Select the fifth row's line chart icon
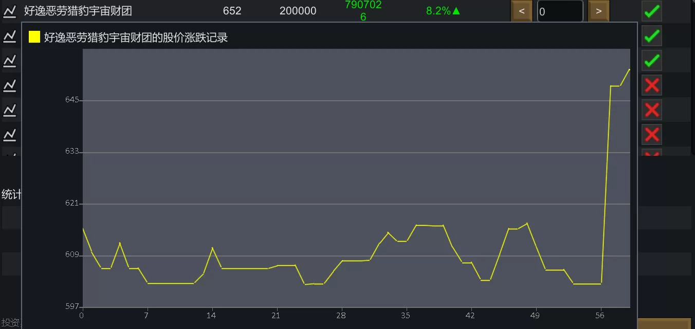 coord(10,110)
